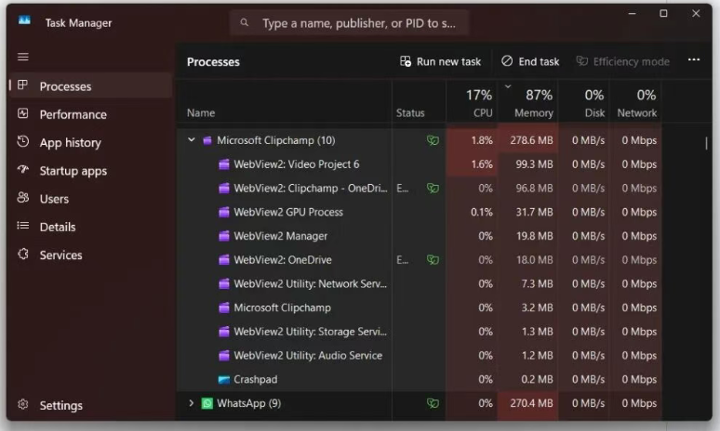Image resolution: width=720 pixels, height=431 pixels.
Task: Click the Efficiency mode button
Action: [x=622, y=61]
